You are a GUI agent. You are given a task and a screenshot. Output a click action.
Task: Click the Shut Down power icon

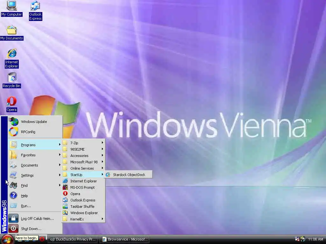coord(13,228)
